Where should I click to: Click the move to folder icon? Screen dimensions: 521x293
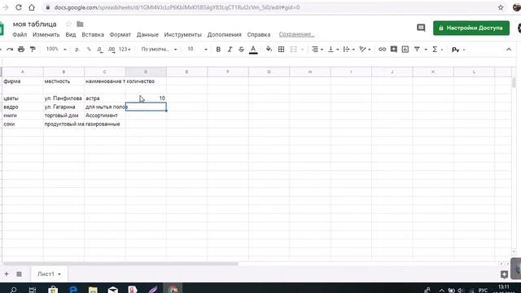[80, 24]
